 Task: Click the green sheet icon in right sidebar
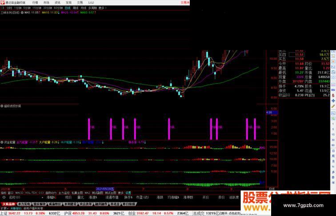[x=333, y=118]
